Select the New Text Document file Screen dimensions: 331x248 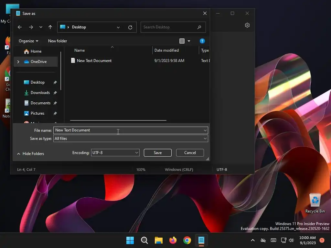tap(94, 60)
